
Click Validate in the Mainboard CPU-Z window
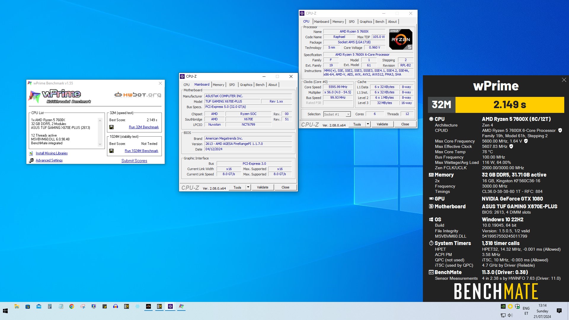(263, 187)
